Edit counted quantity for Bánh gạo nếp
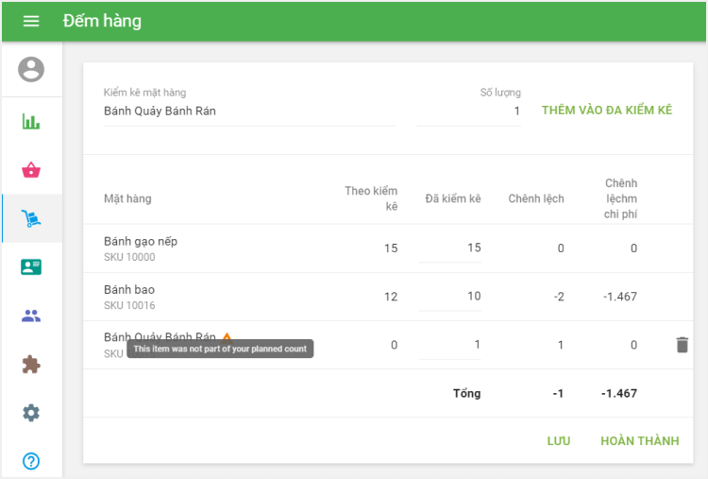This screenshot has width=708, height=479. 450,248
